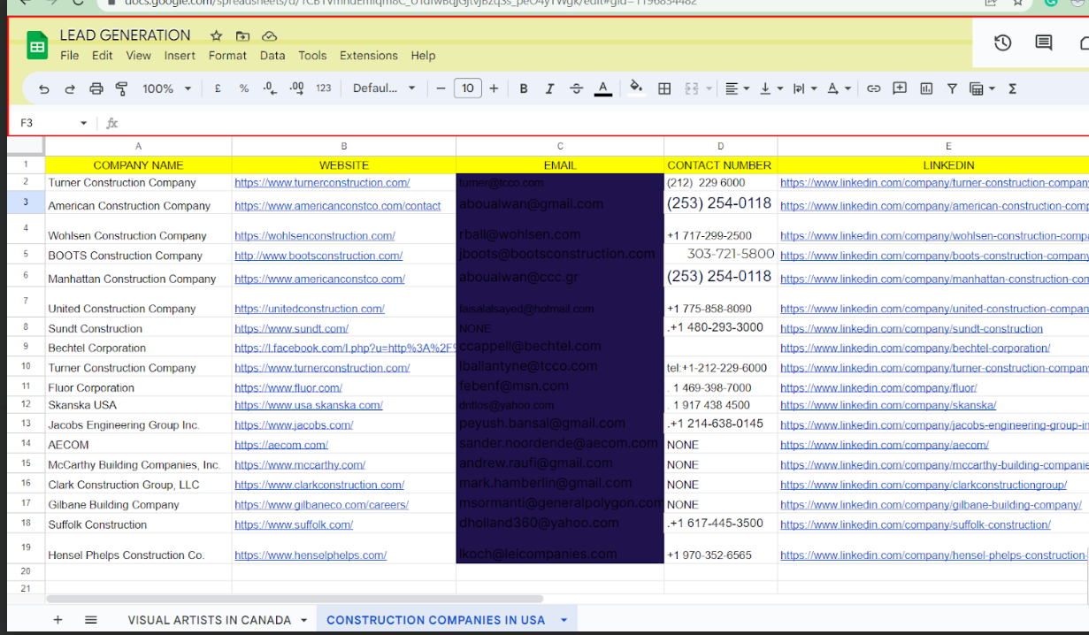The height and width of the screenshot is (635, 1089).
Task: Open the fill color picker
Action: tap(635, 88)
